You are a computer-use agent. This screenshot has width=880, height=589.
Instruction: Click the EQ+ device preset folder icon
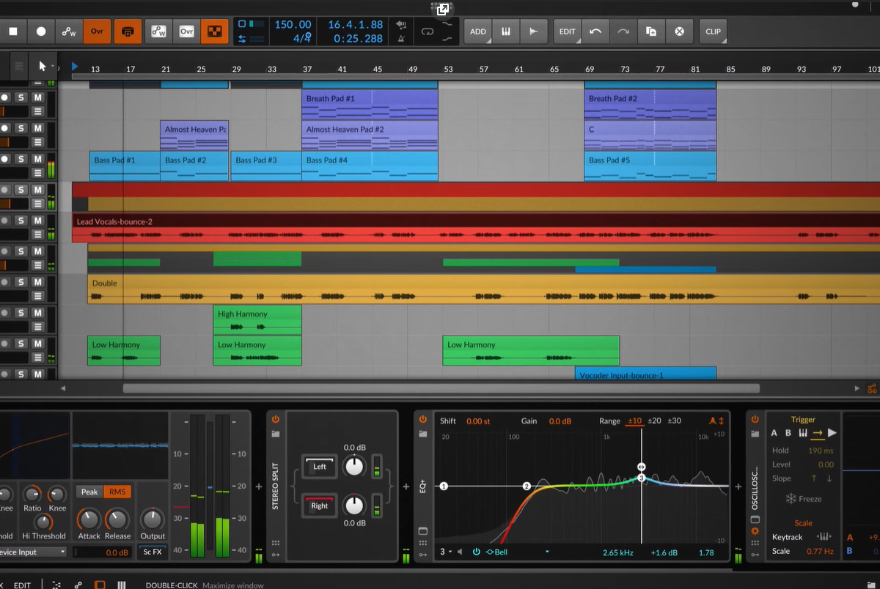coord(422,434)
